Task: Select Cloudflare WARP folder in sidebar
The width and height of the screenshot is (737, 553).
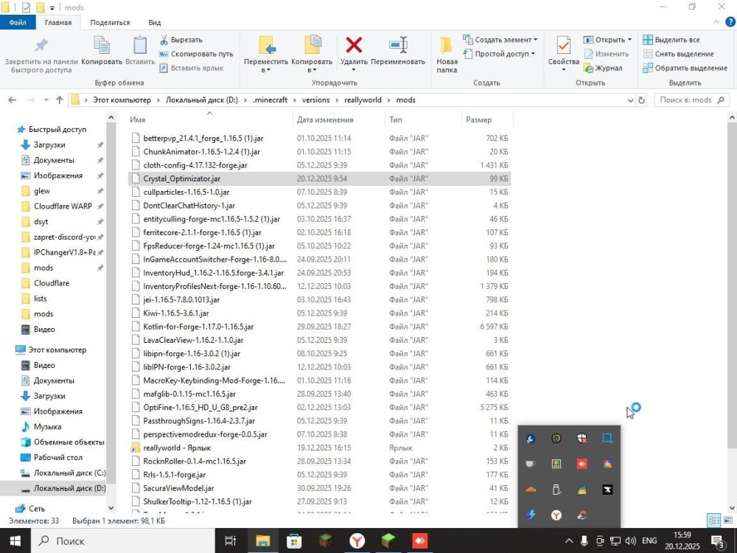Action: [63, 206]
